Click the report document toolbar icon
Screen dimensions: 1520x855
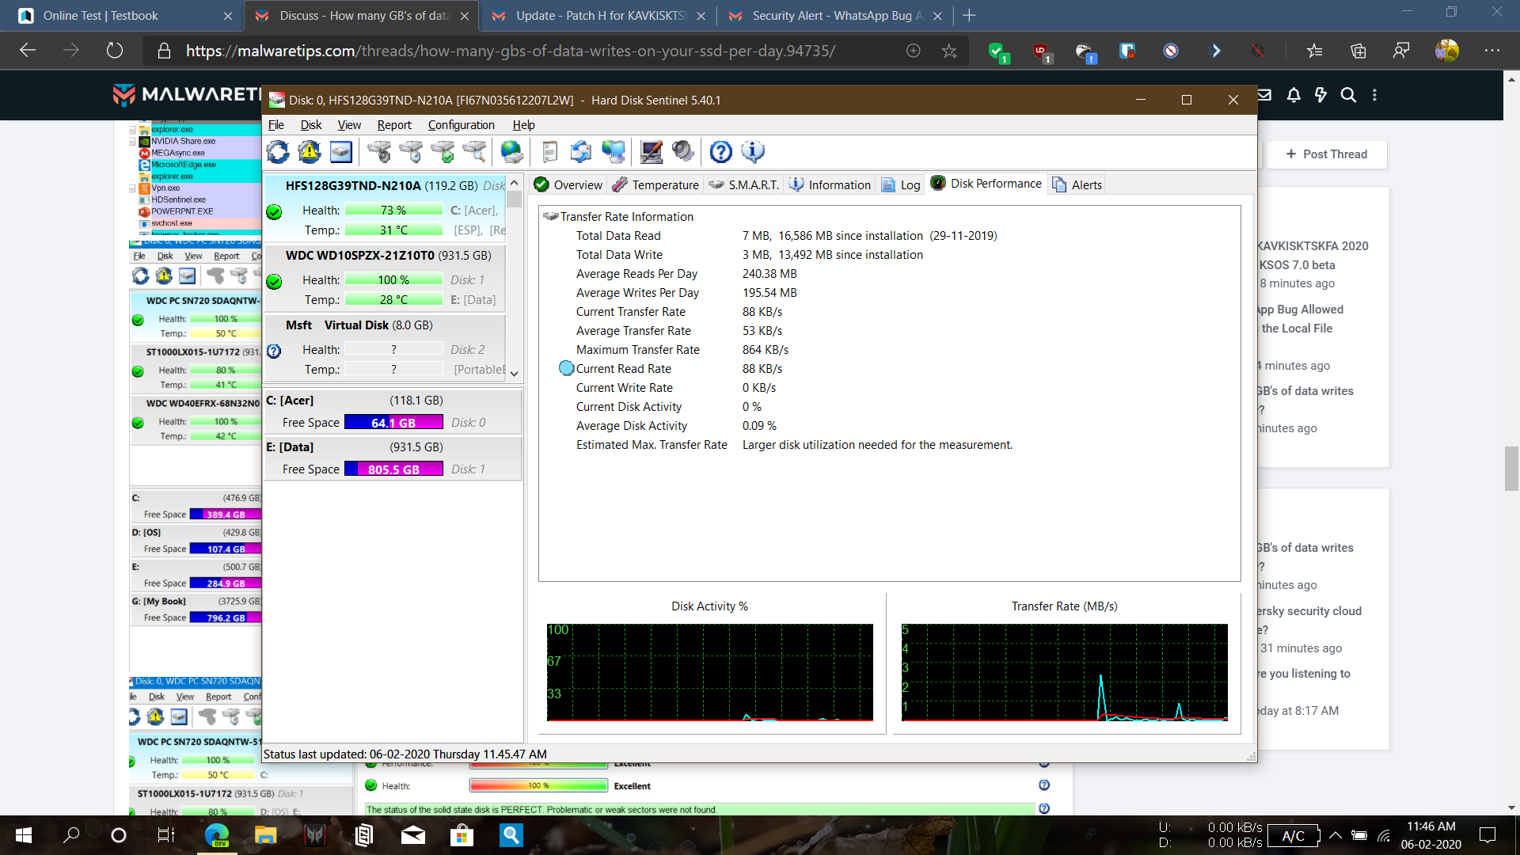click(549, 151)
